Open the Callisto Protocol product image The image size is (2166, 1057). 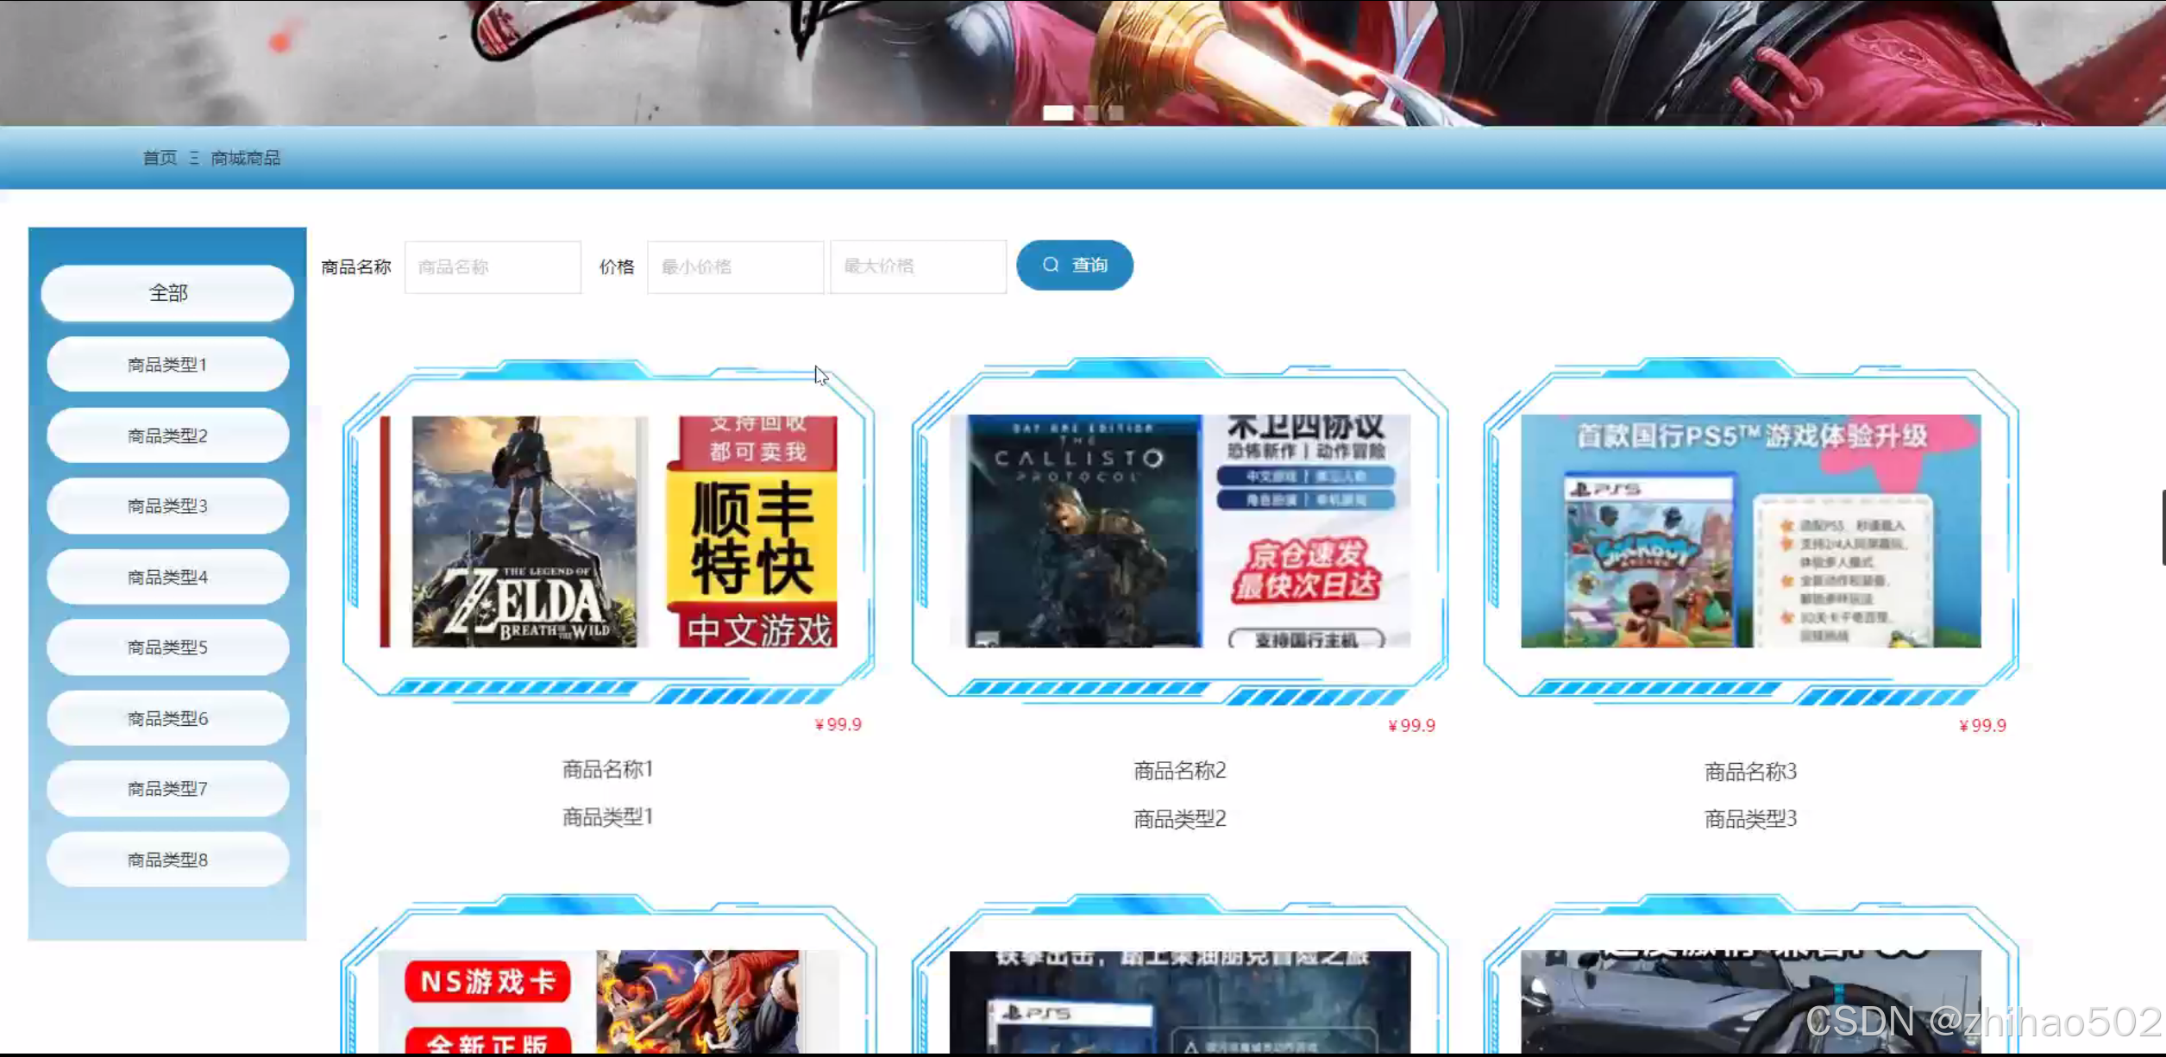pos(1180,531)
